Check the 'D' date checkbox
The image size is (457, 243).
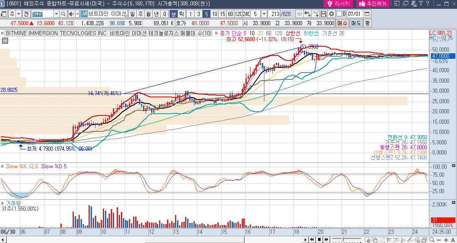[x=339, y=14]
